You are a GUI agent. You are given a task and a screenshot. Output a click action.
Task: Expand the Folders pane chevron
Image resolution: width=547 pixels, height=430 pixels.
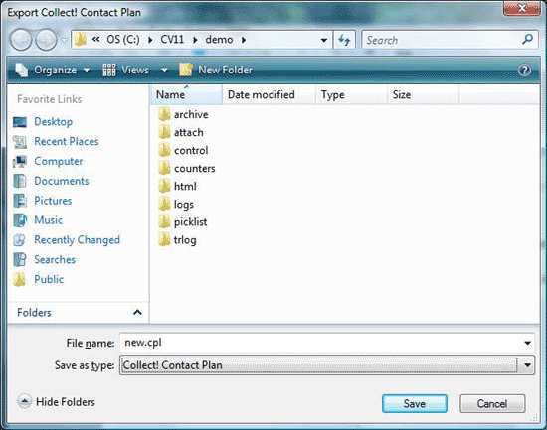pos(137,312)
